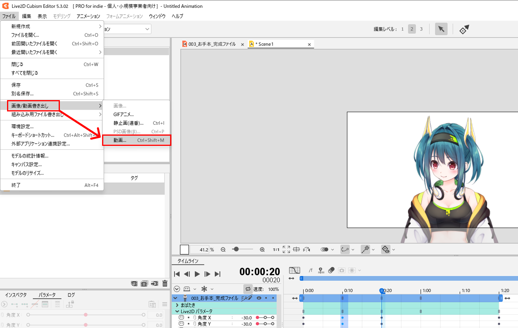Collapse the Live2D パラメータ group
The image size is (518, 328).
177,311
